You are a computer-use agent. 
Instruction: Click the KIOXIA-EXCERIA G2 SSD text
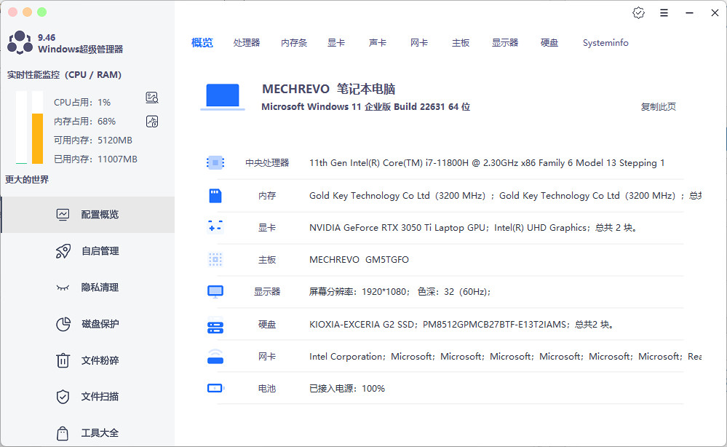click(x=462, y=325)
